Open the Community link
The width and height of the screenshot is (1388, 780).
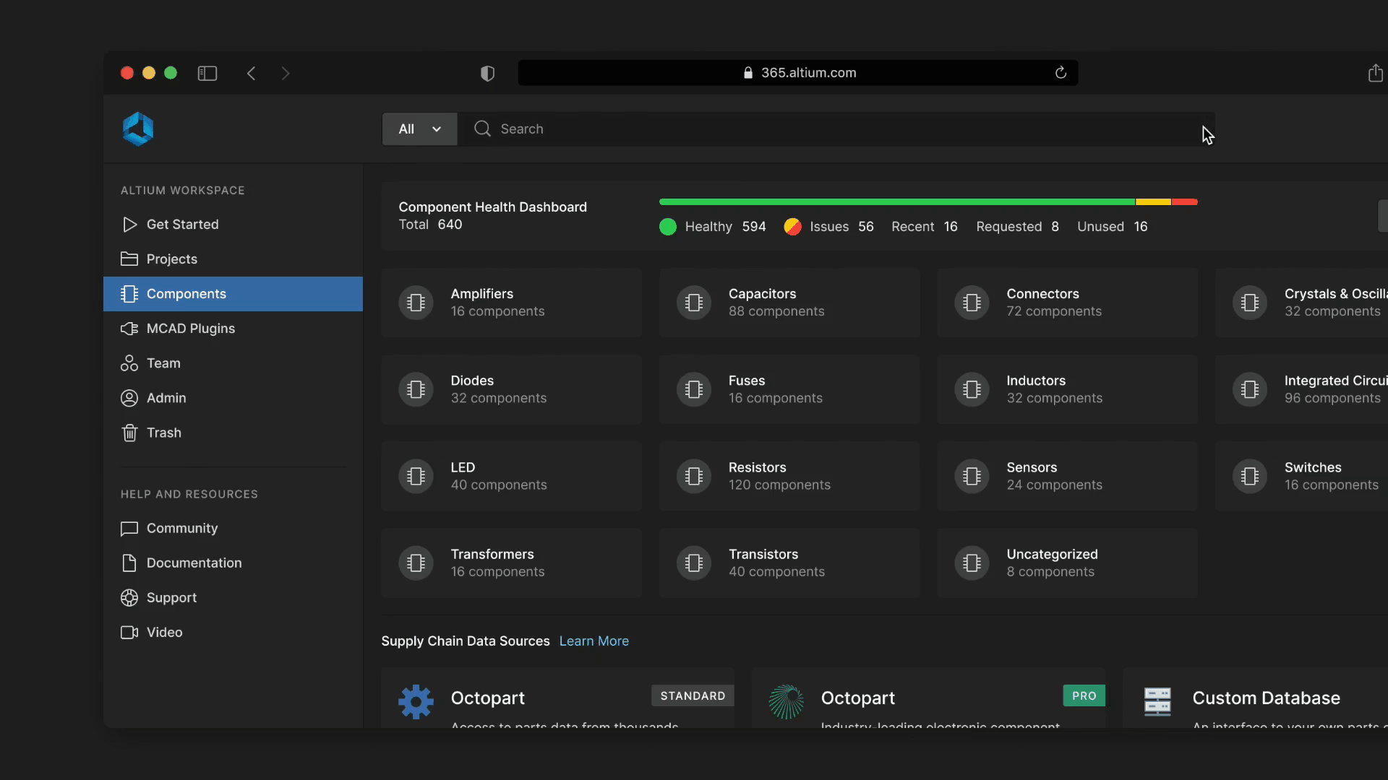[233, 529]
